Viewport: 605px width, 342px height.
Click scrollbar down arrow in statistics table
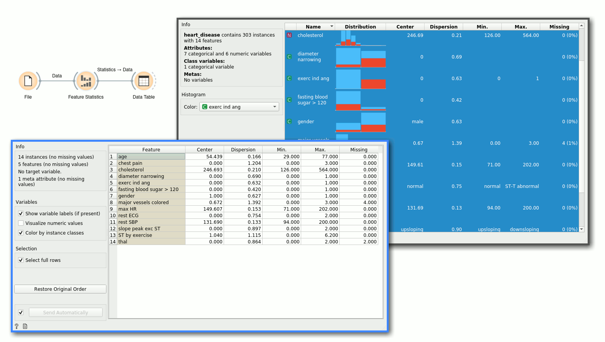[x=581, y=229]
